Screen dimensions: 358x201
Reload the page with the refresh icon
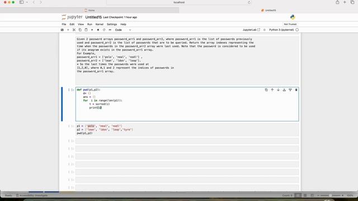click(249, 2)
